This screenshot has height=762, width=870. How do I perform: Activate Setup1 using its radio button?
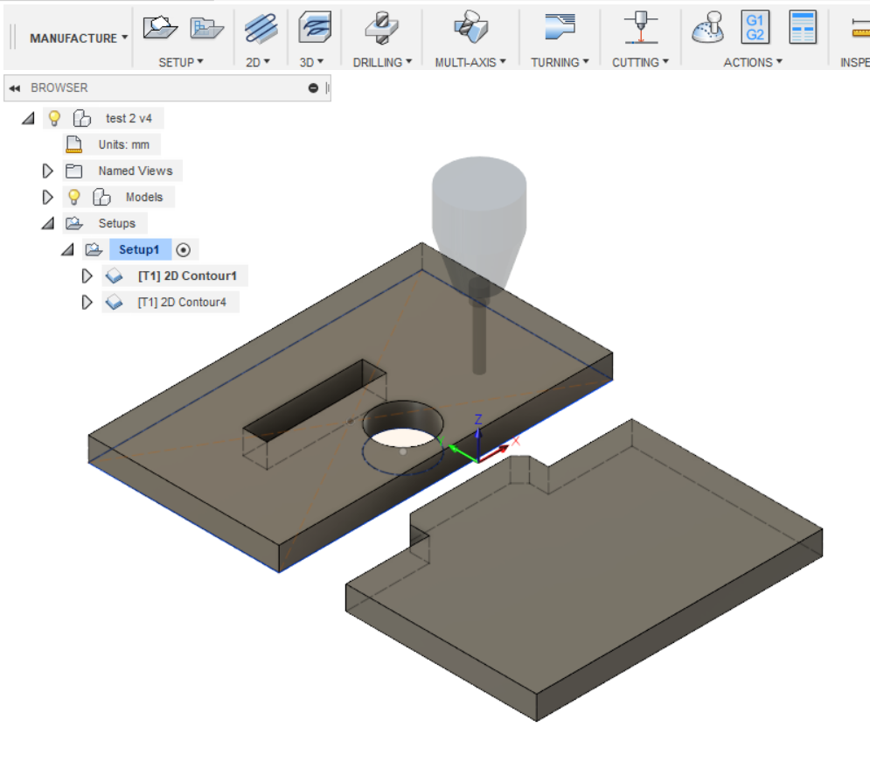[x=184, y=249]
